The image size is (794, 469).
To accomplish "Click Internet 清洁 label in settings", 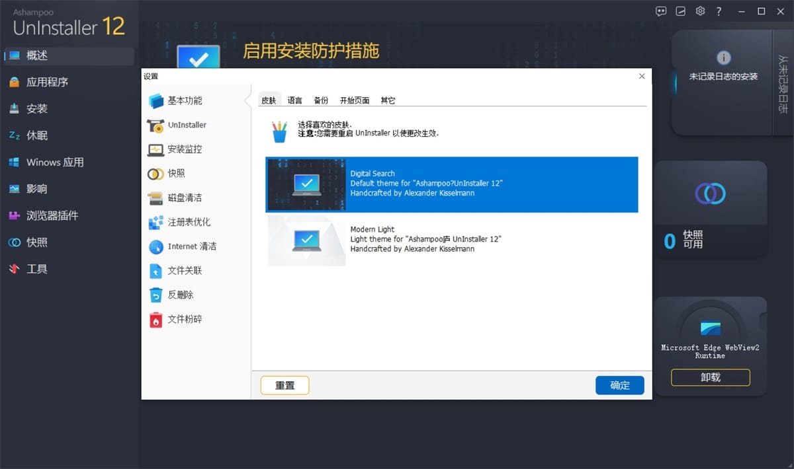I will point(192,246).
